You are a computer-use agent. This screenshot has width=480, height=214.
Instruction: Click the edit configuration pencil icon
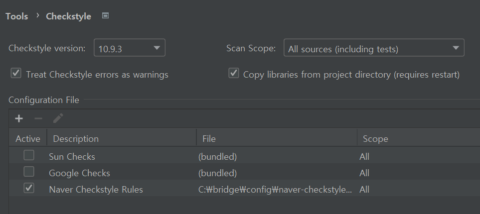(58, 118)
